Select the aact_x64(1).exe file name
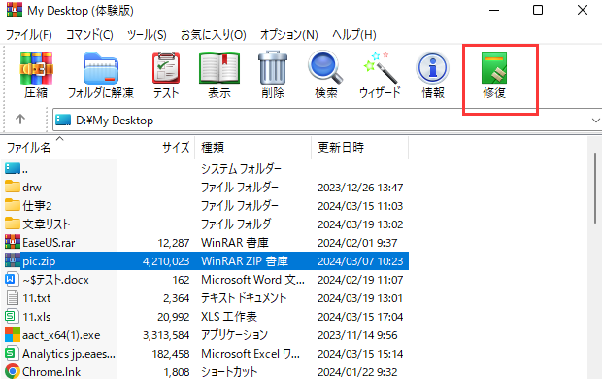The width and height of the screenshot is (602, 379). pos(61,335)
